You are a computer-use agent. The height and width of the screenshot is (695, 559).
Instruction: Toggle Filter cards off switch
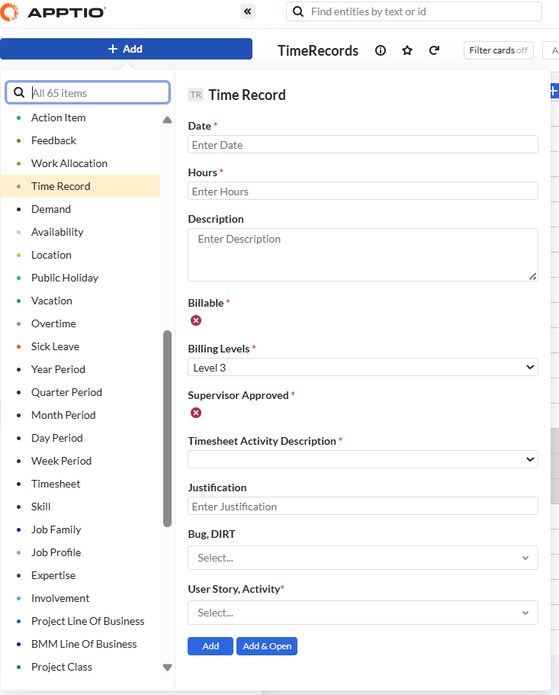(498, 50)
